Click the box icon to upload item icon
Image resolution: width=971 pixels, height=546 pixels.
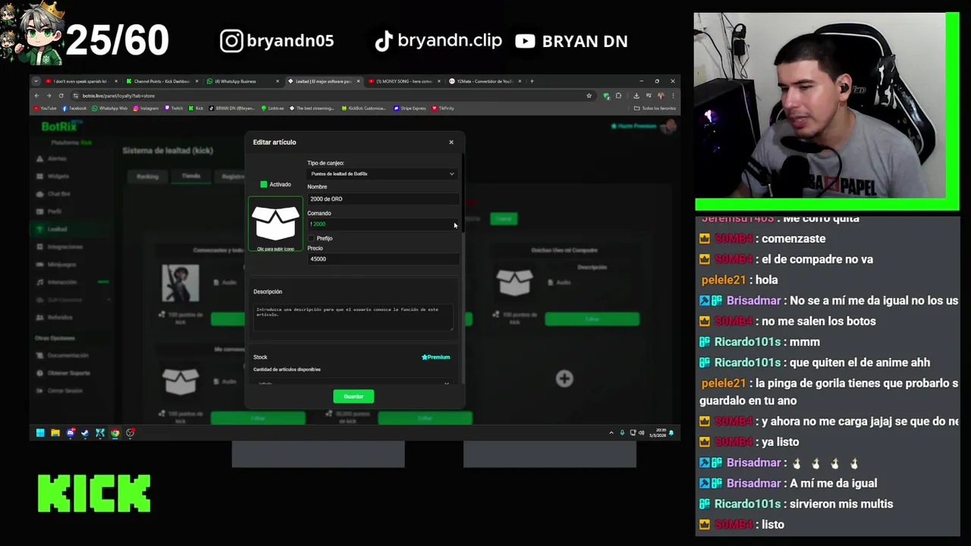[x=275, y=223]
